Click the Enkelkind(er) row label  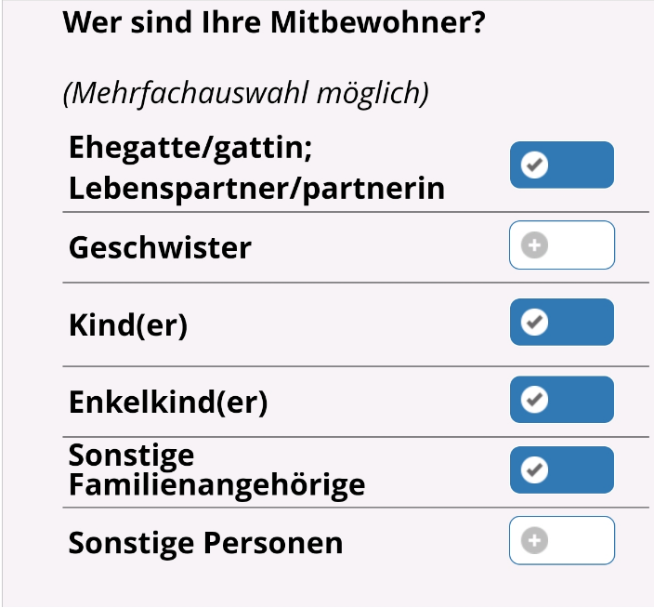tap(168, 403)
